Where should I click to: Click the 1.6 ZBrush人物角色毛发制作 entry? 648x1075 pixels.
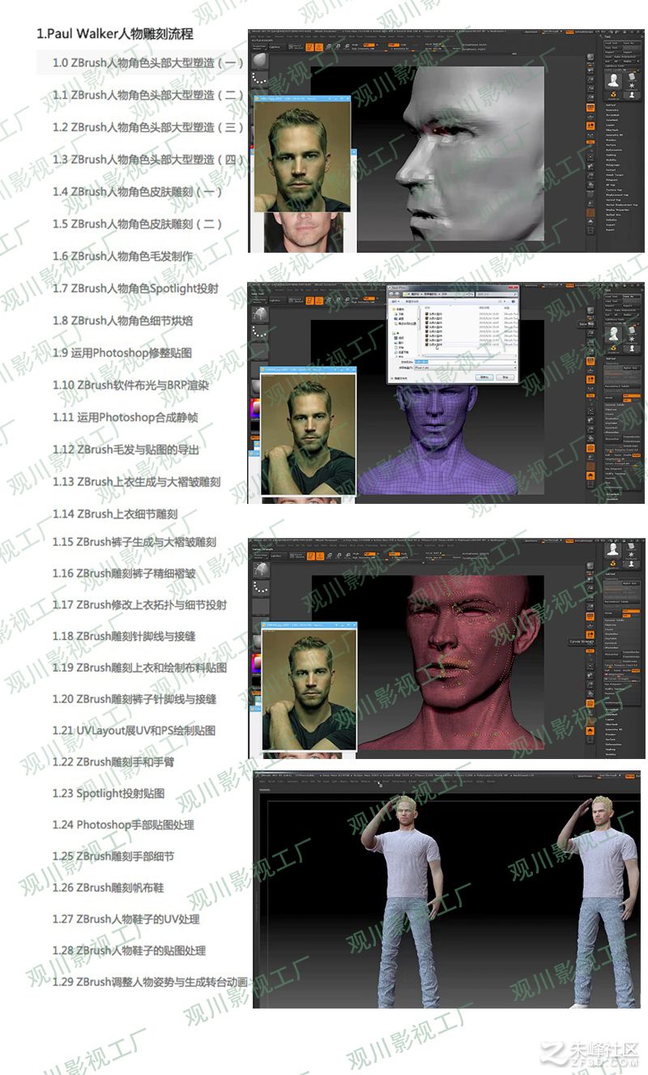[122, 256]
